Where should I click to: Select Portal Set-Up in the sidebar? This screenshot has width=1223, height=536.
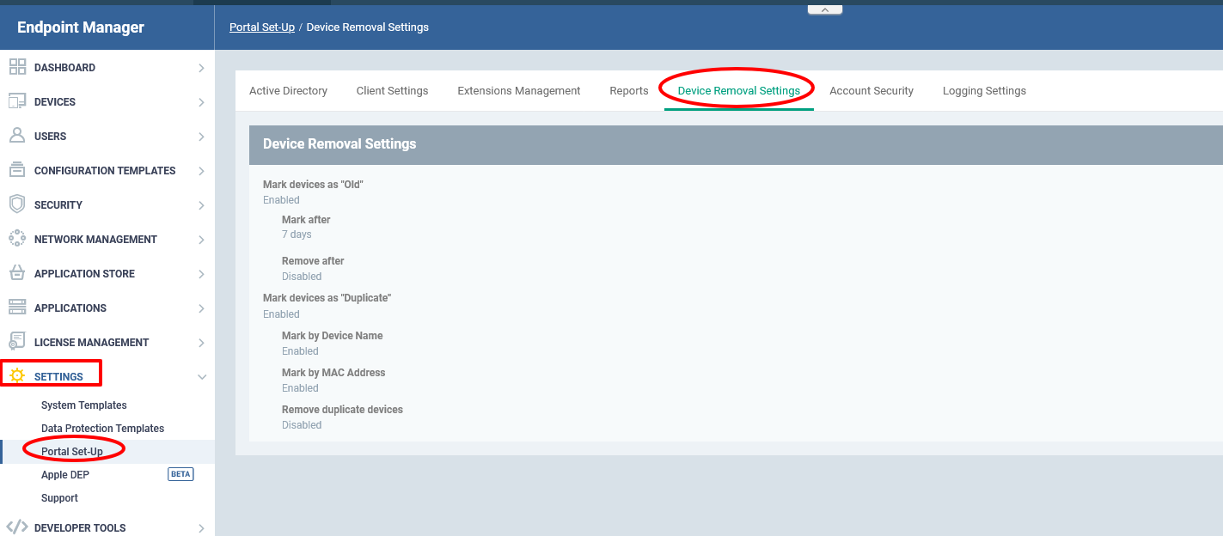coord(72,452)
